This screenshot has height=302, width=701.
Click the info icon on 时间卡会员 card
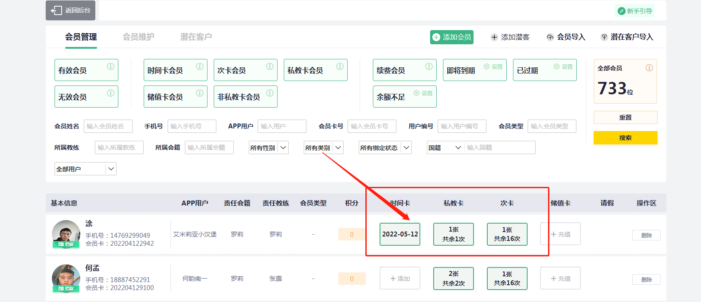pos(200,66)
